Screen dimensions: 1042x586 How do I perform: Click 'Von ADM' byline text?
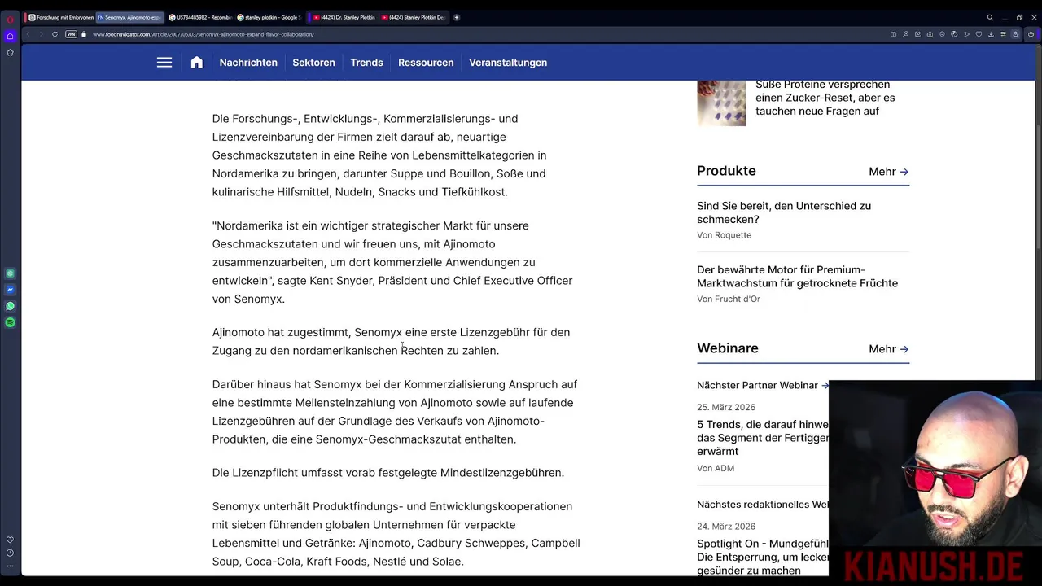[716, 468]
